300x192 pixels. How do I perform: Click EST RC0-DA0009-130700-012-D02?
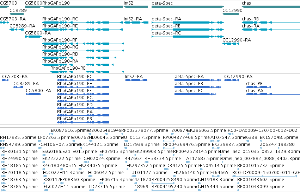tap(262, 130)
